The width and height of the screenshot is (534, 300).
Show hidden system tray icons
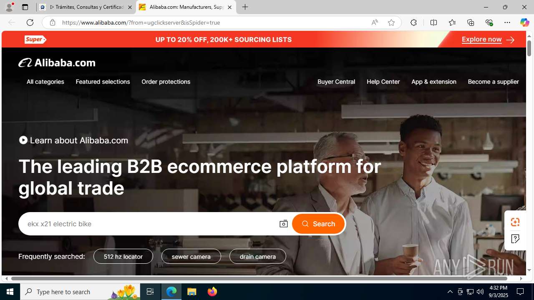(450, 292)
